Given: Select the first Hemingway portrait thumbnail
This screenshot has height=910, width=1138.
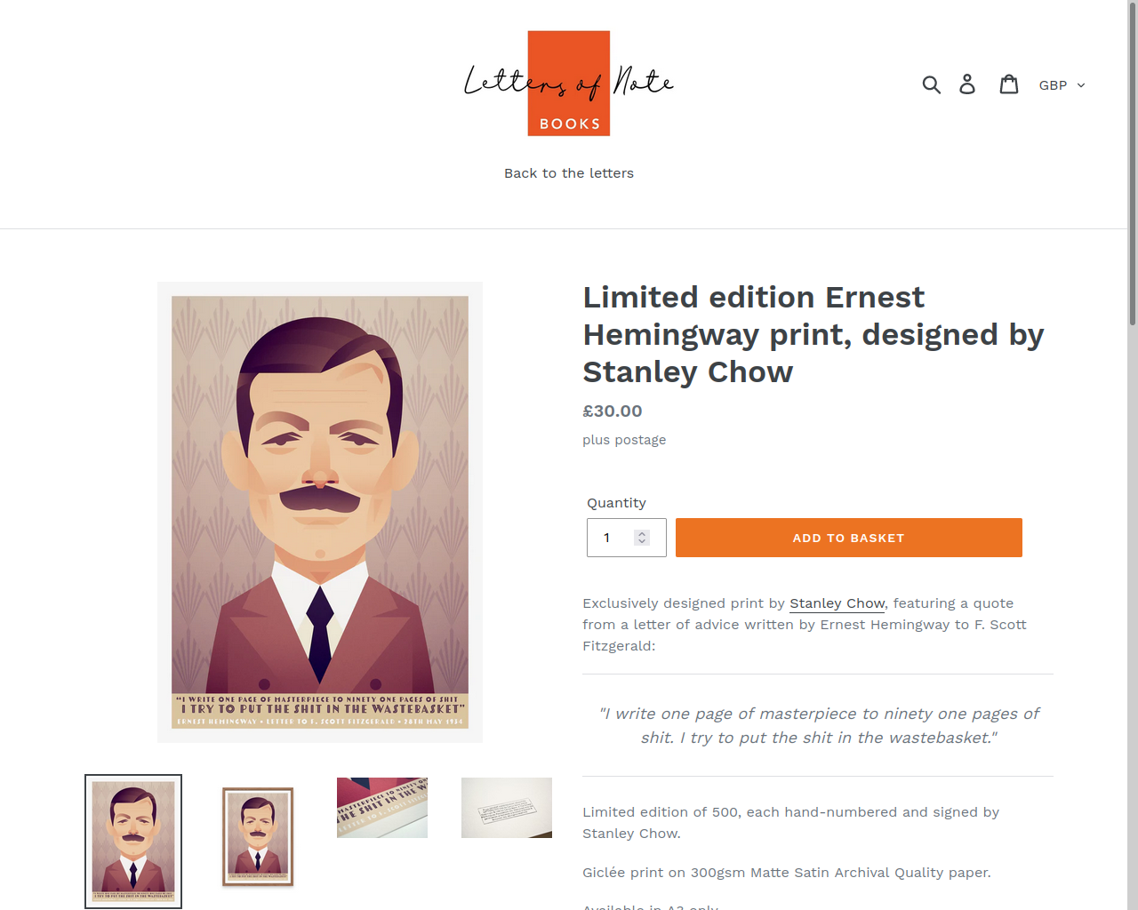Looking at the screenshot, I should point(133,842).
